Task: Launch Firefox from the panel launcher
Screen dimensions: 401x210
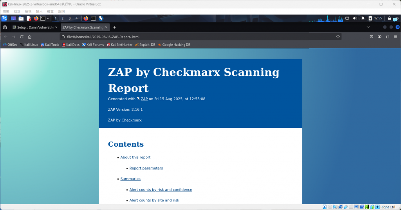Action: coord(36,18)
